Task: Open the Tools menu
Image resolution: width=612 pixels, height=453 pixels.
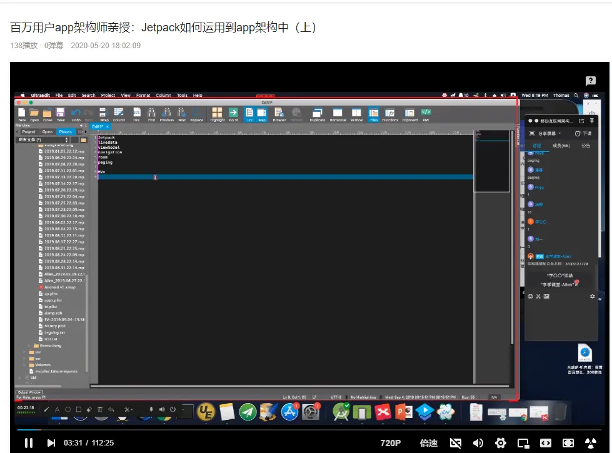Action: [x=182, y=95]
